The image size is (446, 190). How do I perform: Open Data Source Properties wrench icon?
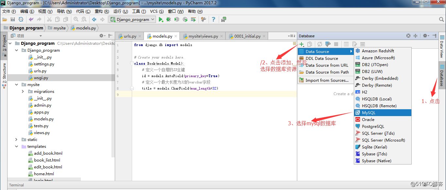click(328, 44)
